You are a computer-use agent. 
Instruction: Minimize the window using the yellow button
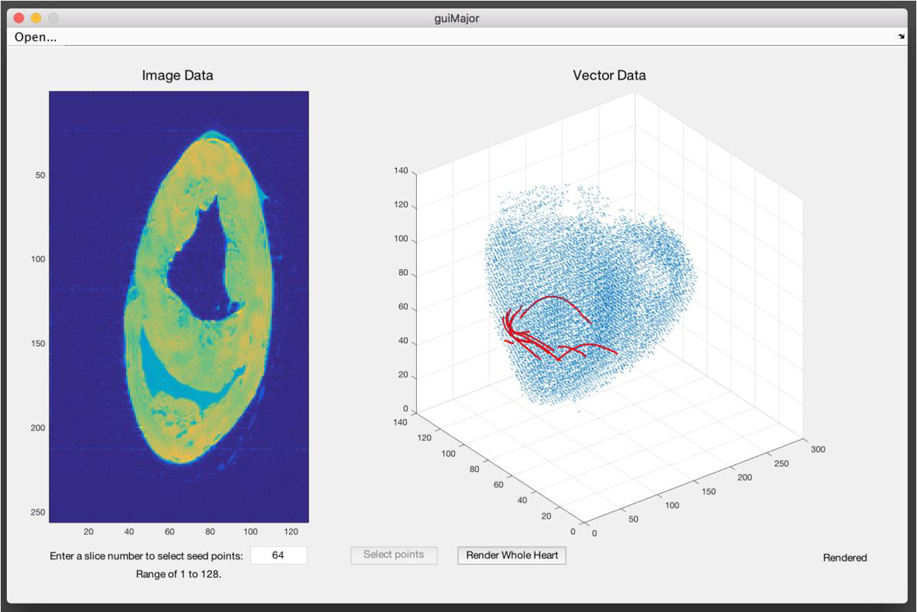(x=36, y=18)
